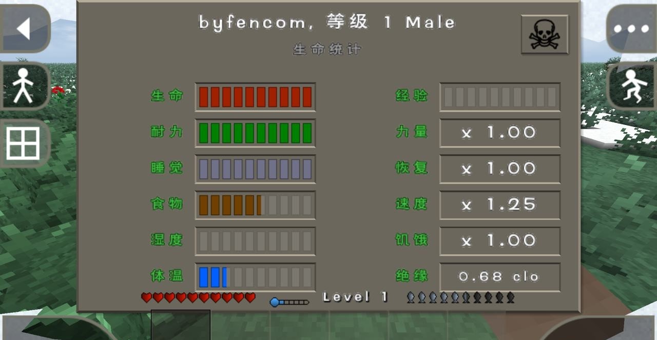Click the byfencom 等级 1 Male title
The height and width of the screenshot is (340, 657).
(327, 22)
